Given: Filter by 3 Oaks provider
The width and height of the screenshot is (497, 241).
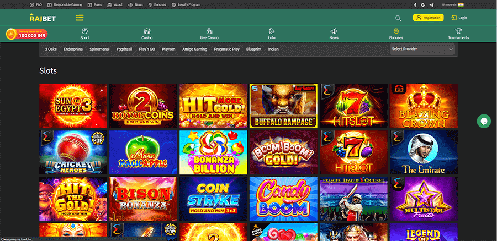Looking at the screenshot, I should click(51, 50).
